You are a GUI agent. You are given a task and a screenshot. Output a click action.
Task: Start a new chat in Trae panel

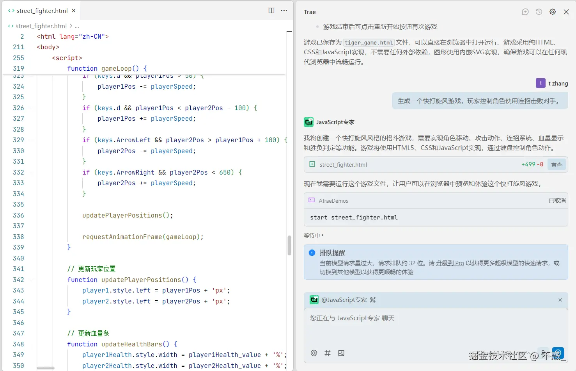pos(525,12)
